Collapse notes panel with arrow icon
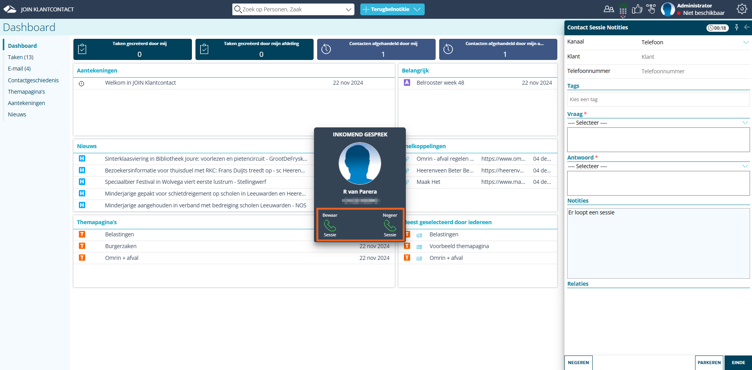The image size is (752, 370). click(747, 27)
